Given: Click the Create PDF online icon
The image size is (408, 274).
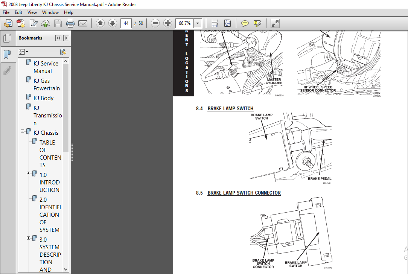Looking at the screenshot, I should coord(8,23).
